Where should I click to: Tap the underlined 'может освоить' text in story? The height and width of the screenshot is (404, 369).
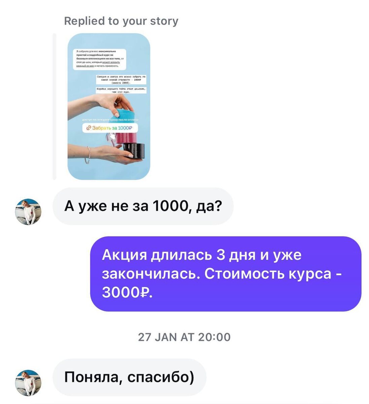click(111, 62)
